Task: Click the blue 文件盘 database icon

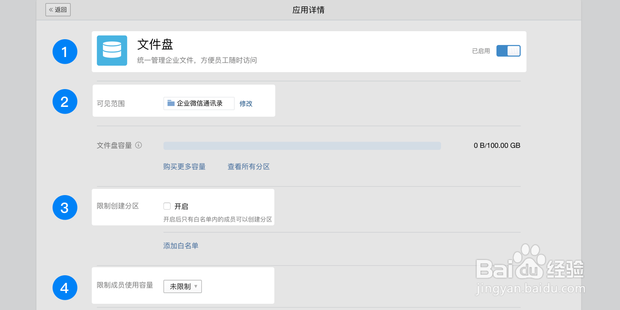Action: tap(112, 50)
